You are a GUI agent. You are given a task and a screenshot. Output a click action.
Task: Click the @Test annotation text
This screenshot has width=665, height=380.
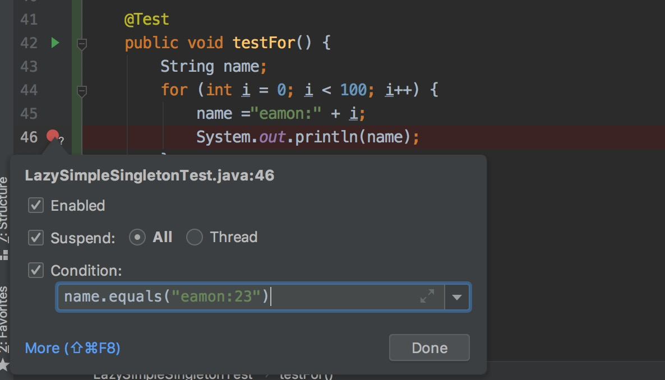[x=147, y=19]
